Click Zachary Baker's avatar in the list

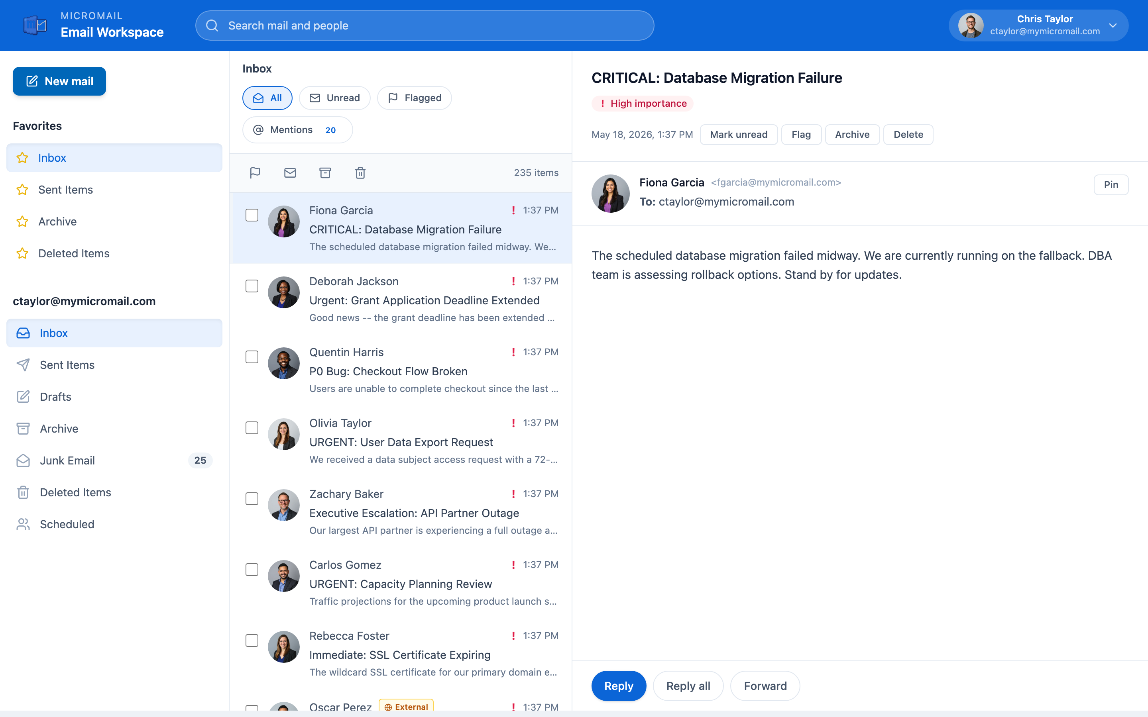(x=284, y=505)
